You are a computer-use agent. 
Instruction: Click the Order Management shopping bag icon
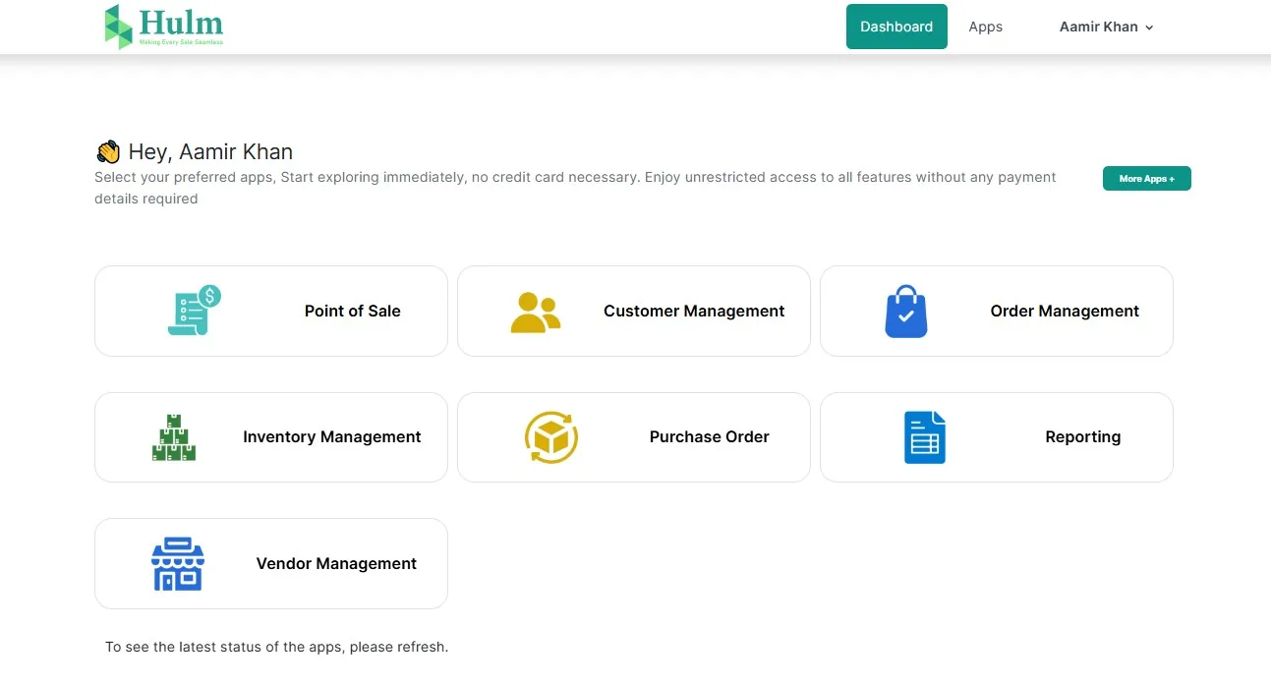pyautogui.click(x=905, y=312)
